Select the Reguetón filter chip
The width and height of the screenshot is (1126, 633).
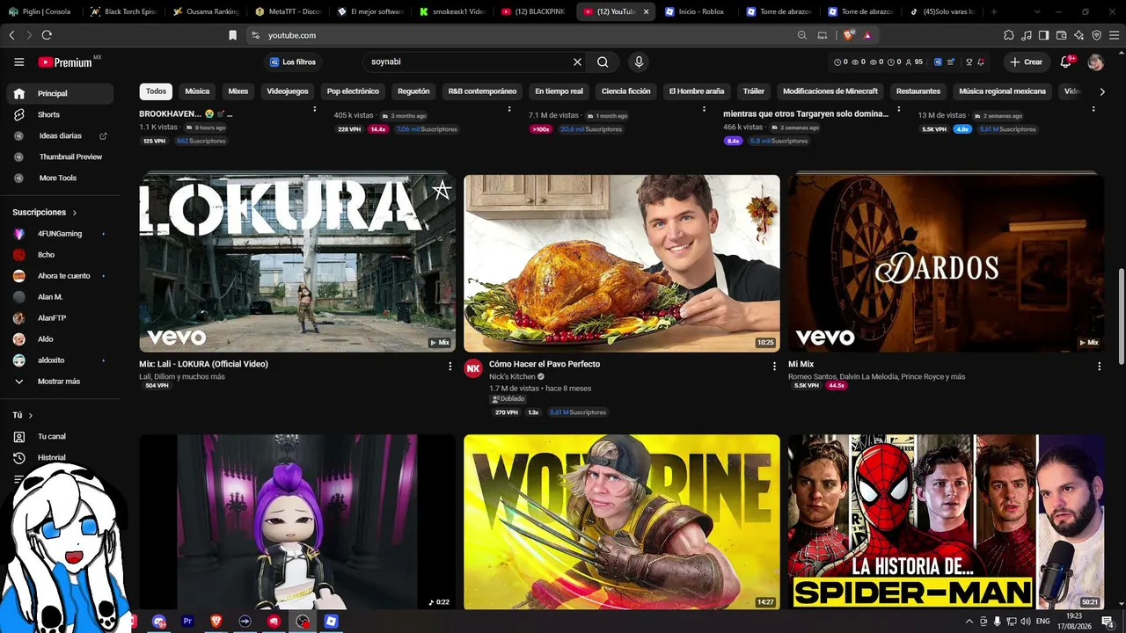pos(413,91)
